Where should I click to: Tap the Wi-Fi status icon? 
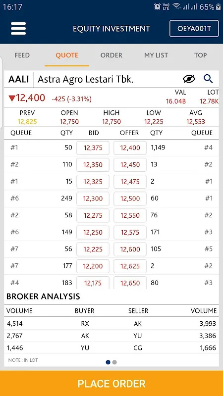pos(176,6)
